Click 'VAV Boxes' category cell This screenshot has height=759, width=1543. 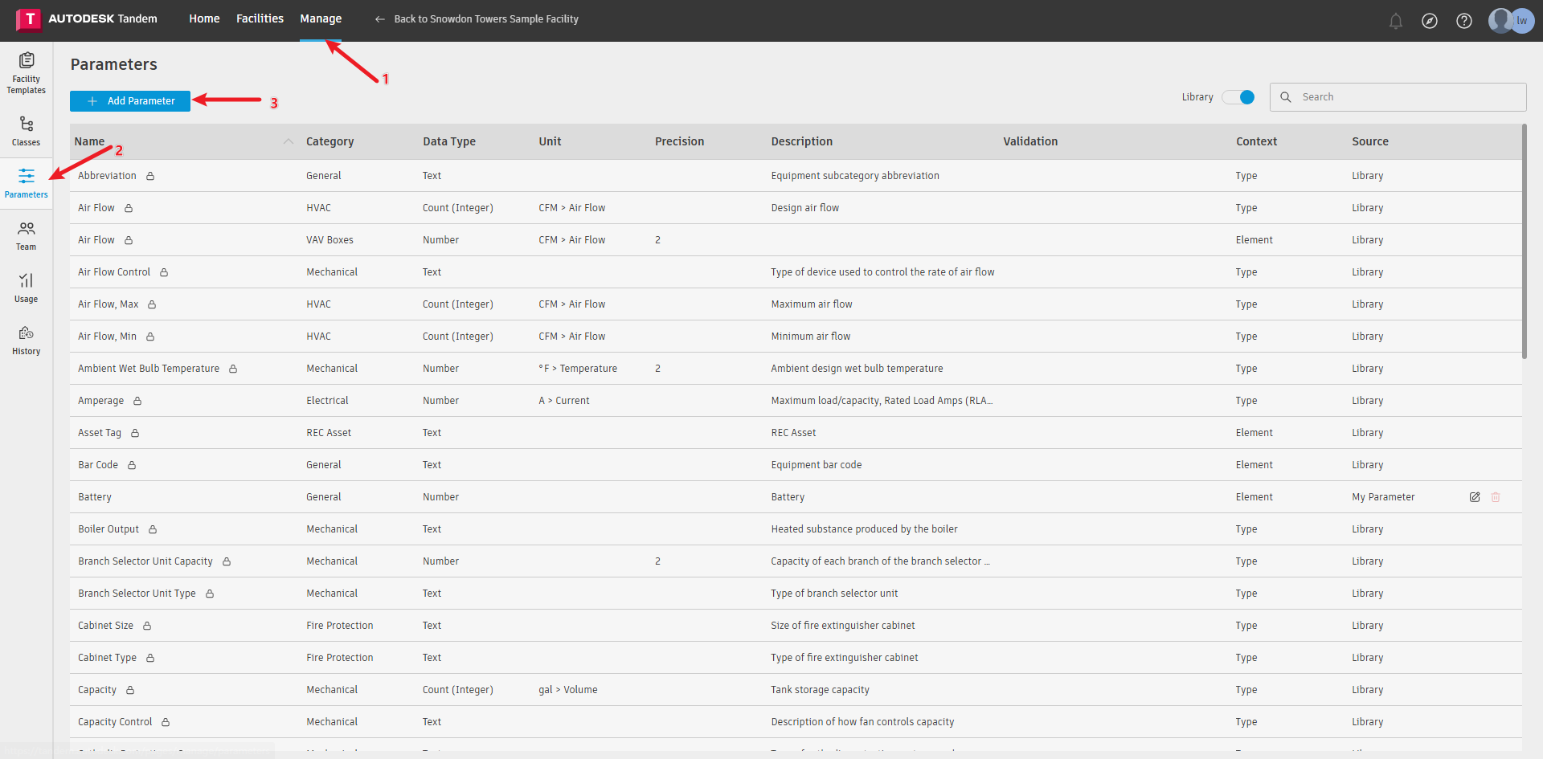click(329, 240)
